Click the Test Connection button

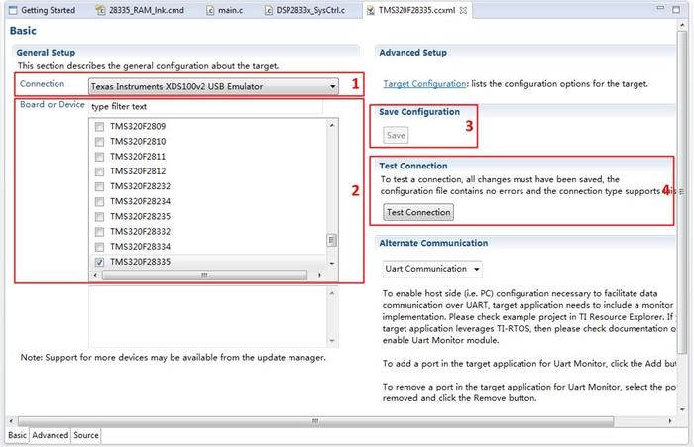point(418,212)
